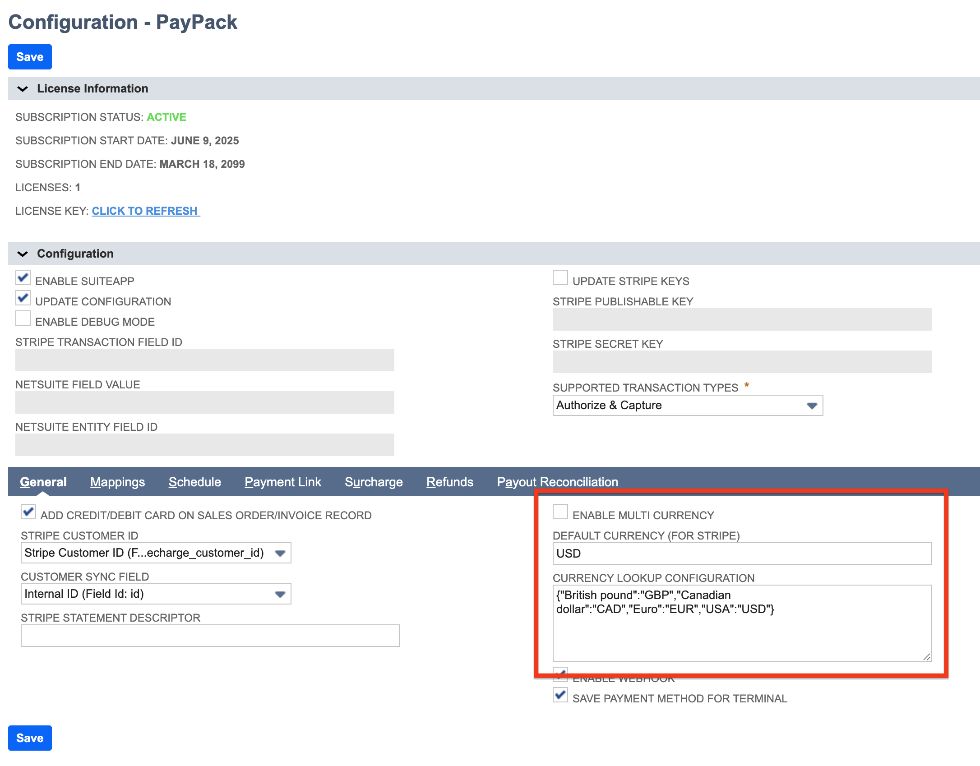This screenshot has height=766, width=980.
Task: Grab the textarea resize handle
Action: click(x=927, y=657)
